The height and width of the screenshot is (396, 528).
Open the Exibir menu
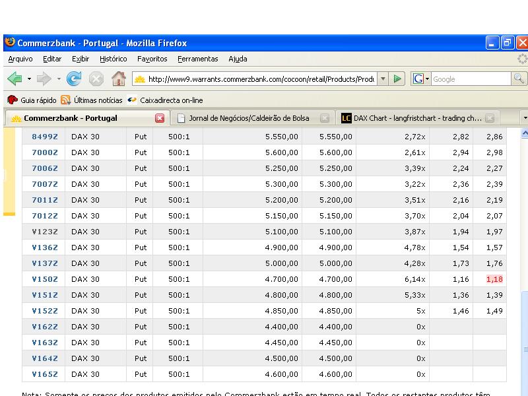[x=81, y=59]
